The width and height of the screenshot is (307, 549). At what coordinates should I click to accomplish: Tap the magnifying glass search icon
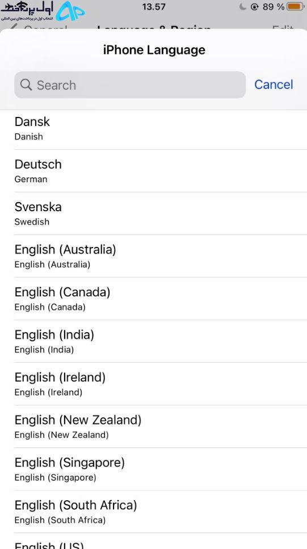26,85
